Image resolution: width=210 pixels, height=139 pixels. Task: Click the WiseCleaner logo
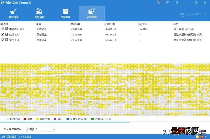click(193, 14)
